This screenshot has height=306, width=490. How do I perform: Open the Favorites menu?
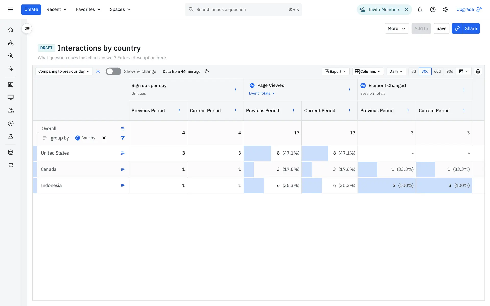point(88,10)
